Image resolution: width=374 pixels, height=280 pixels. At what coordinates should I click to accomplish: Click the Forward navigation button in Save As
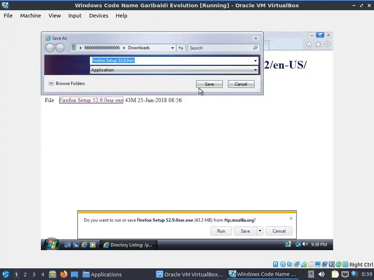pyautogui.click(x=60, y=48)
